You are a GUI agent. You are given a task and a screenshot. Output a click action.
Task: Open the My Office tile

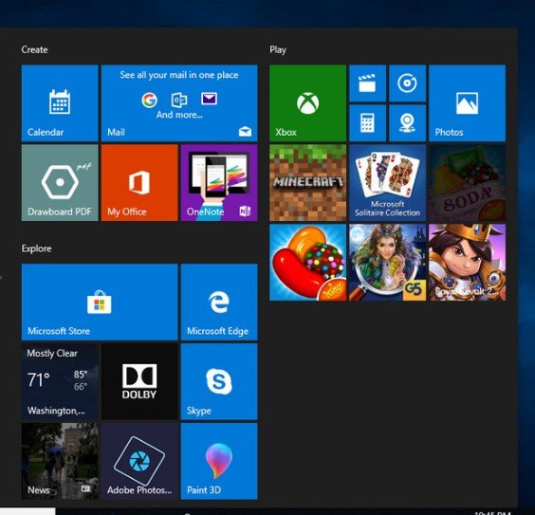139,183
